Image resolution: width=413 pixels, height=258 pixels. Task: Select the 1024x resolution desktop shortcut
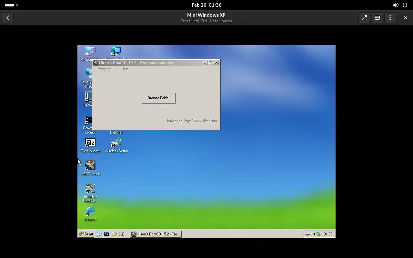pos(88,99)
